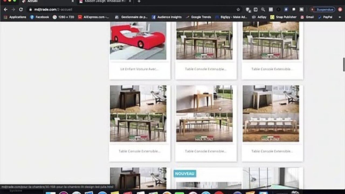Viewport: 345px width, 194px height.
Task: View site info via the padlock icon
Action: (30, 9)
